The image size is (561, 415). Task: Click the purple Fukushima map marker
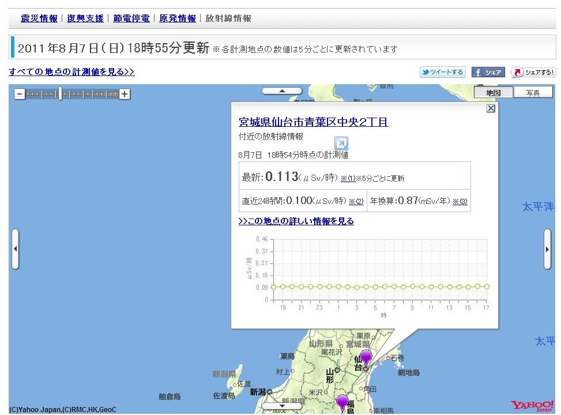pos(342,402)
